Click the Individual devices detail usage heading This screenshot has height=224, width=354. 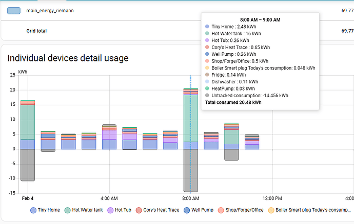(x=68, y=58)
